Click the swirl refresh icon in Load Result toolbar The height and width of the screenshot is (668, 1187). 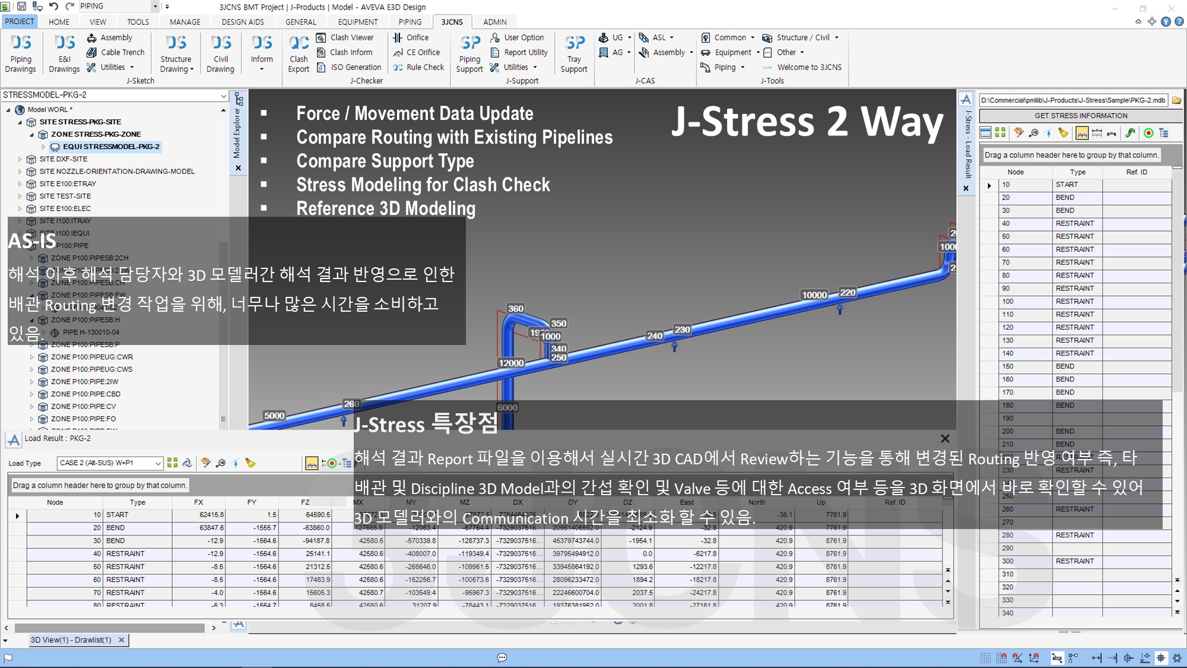[187, 463]
